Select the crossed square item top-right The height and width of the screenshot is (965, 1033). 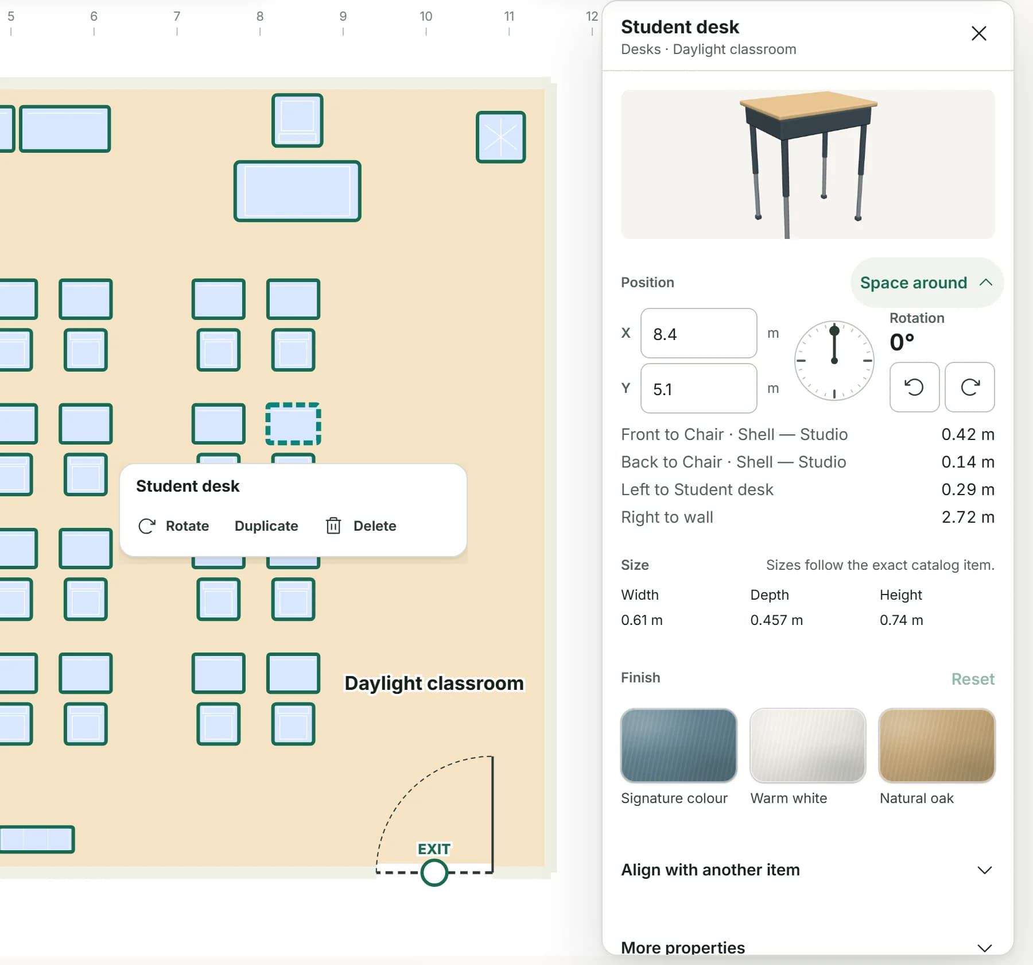coord(501,137)
